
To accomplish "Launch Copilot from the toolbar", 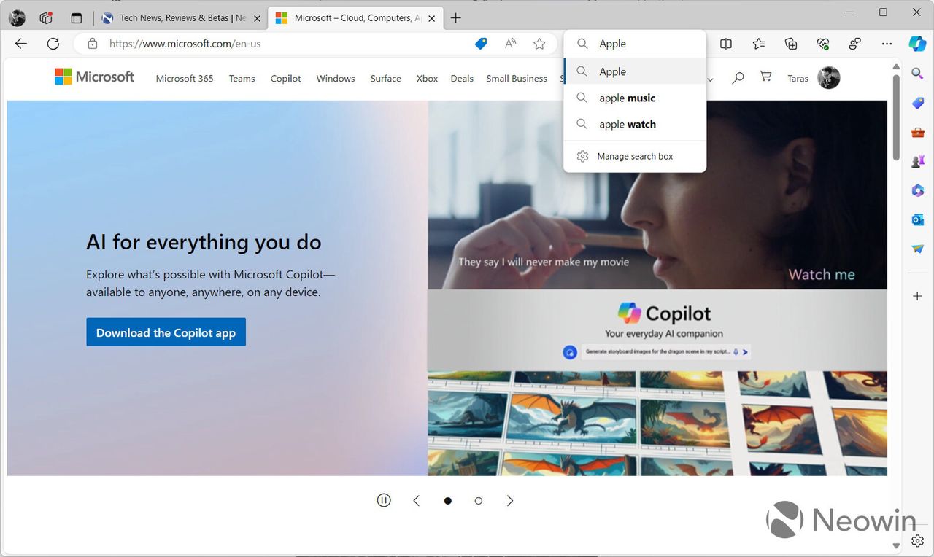I will [917, 44].
